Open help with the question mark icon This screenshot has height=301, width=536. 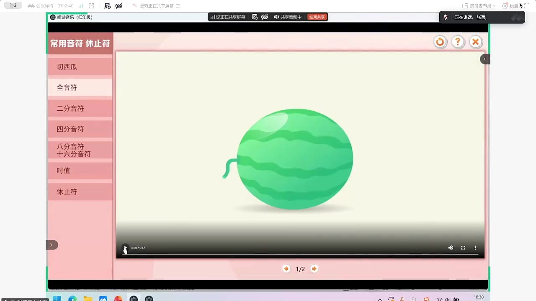click(458, 42)
